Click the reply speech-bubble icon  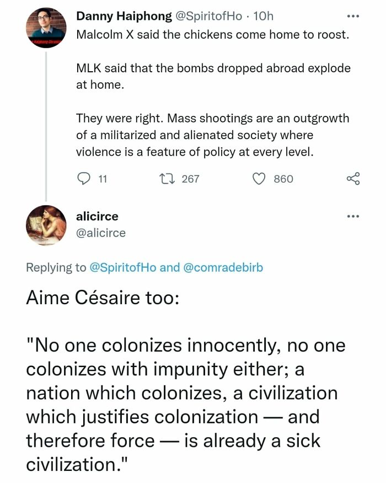pos(84,177)
